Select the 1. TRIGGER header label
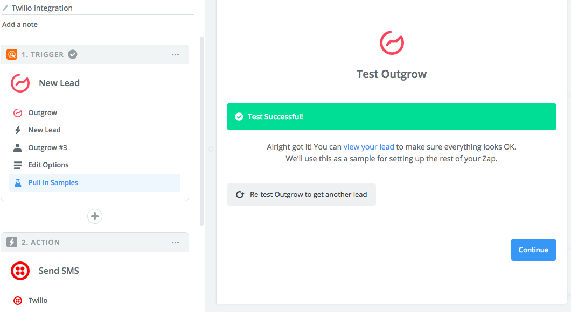571x312 pixels. click(42, 54)
